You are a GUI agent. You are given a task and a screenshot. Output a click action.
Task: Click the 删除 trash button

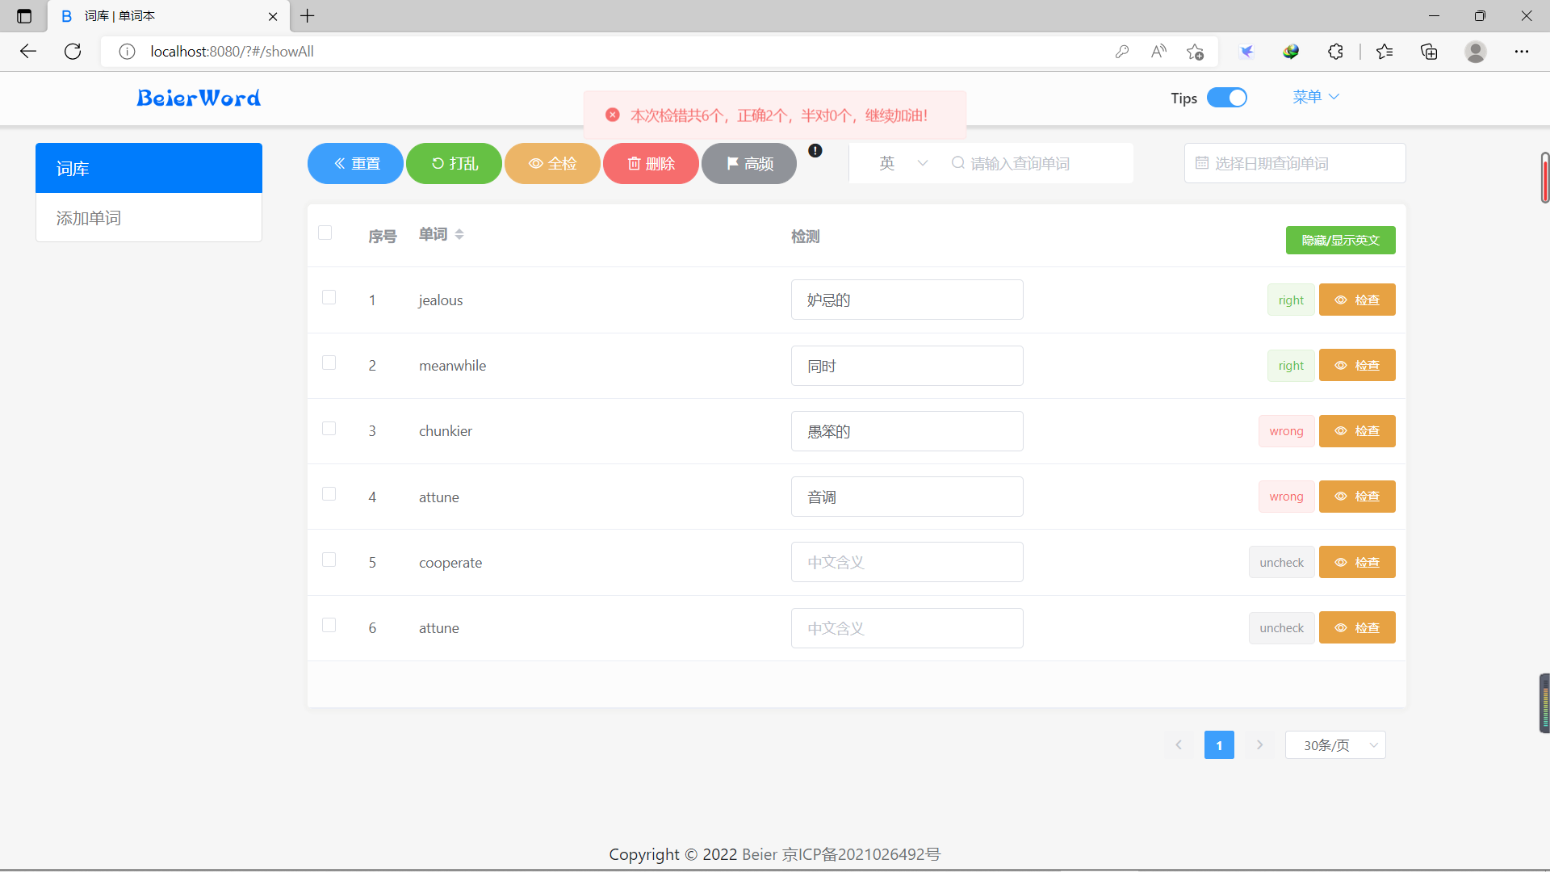coord(651,164)
